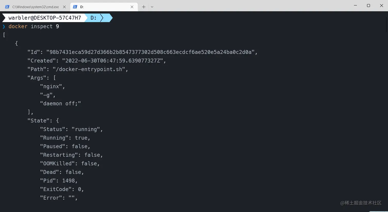Open the new-tab profile dropdown
Image resolution: width=388 pixels, height=212 pixels.
152,7
